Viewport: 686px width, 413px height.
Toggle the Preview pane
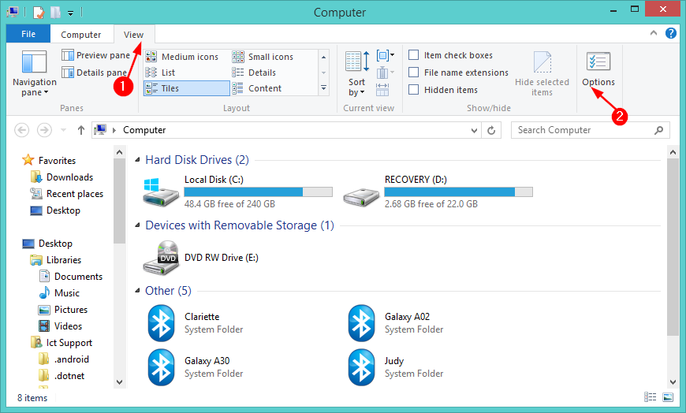pyautogui.click(x=96, y=55)
